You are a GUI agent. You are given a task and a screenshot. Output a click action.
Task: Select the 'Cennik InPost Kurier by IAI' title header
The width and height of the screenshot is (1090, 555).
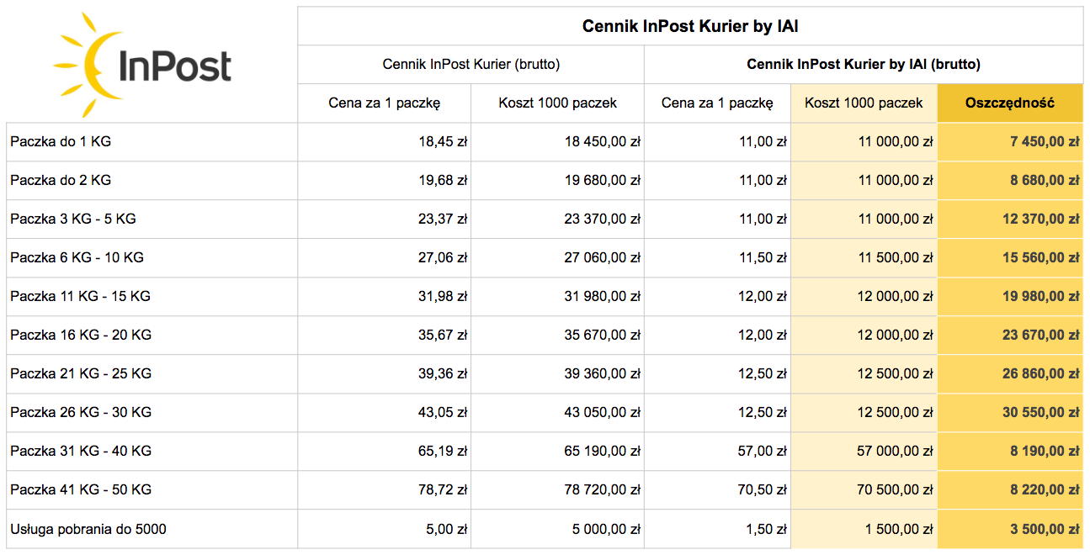[x=690, y=26]
